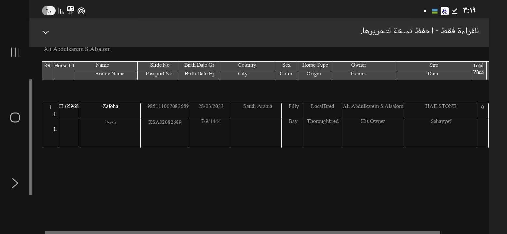Tap the battery level indicator showing 60

point(49,11)
